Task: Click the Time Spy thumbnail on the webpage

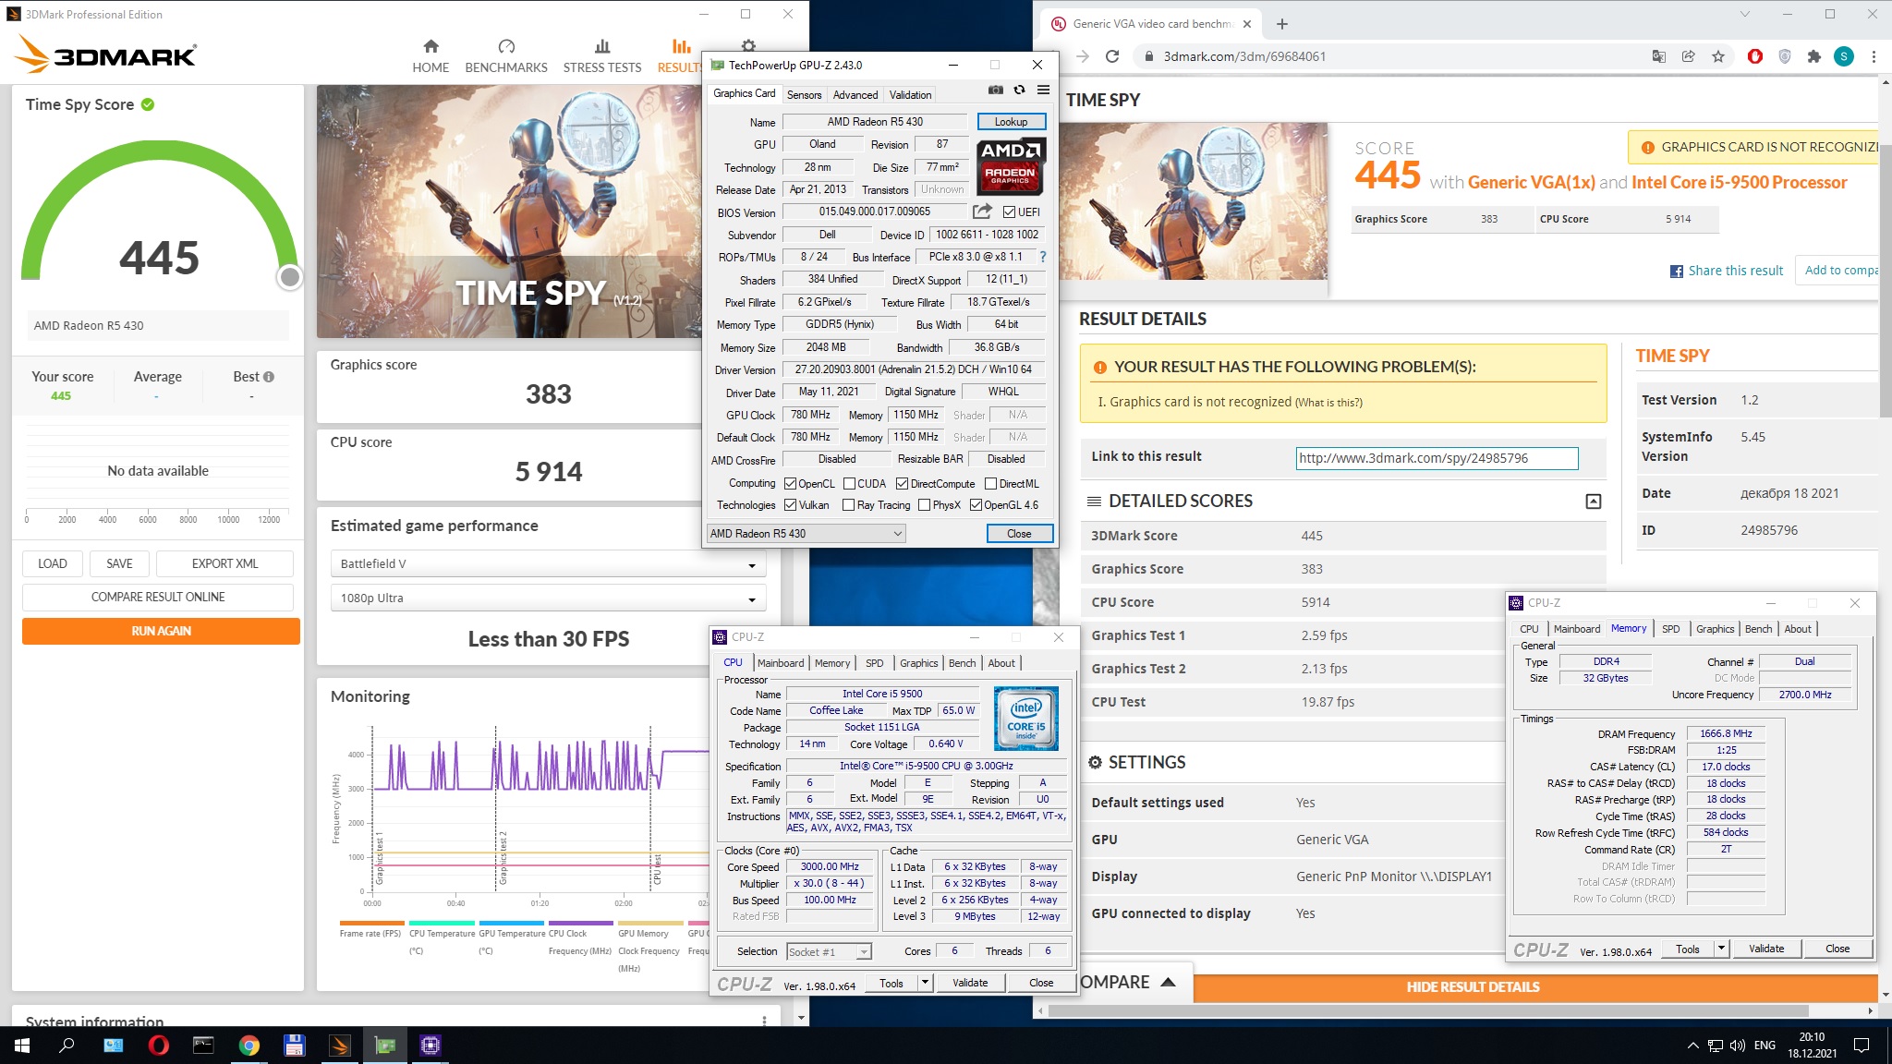Action: click(x=1195, y=201)
